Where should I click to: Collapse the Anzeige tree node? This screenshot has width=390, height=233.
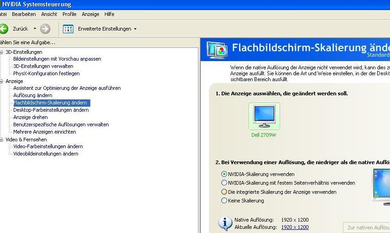pyautogui.click(x=2, y=81)
